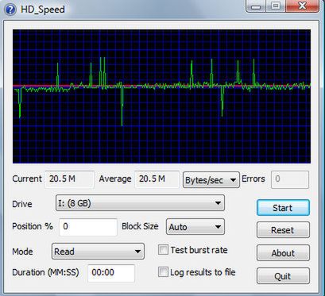Click the "Mode" label
Screen dimensions: 325x296
(x=22, y=252)
